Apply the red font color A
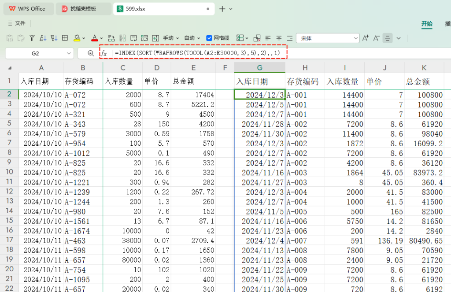 coord(94,38)
